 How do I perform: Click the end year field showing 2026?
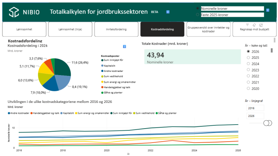255,116
